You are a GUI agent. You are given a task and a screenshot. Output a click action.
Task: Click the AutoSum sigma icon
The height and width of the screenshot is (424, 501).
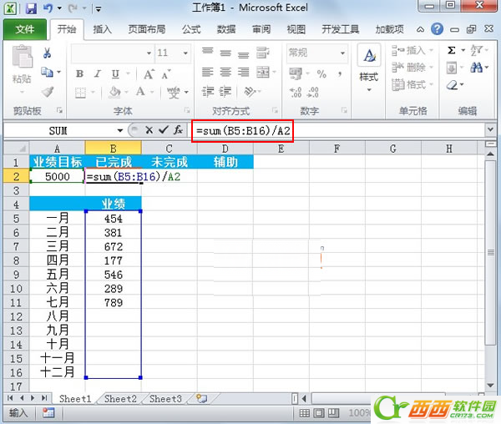(451, 50)
